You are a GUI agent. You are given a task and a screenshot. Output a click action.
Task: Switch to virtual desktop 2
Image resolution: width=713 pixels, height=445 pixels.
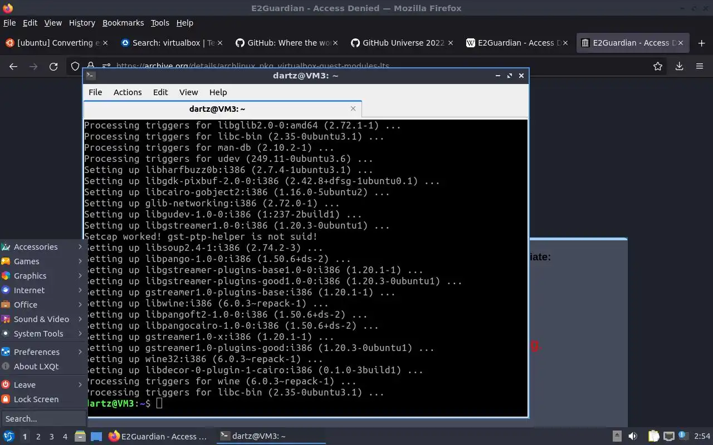point(38,437)
